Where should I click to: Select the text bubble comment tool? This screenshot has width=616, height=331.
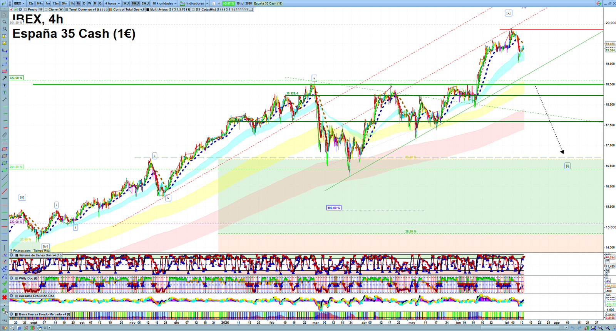point(5,92)
